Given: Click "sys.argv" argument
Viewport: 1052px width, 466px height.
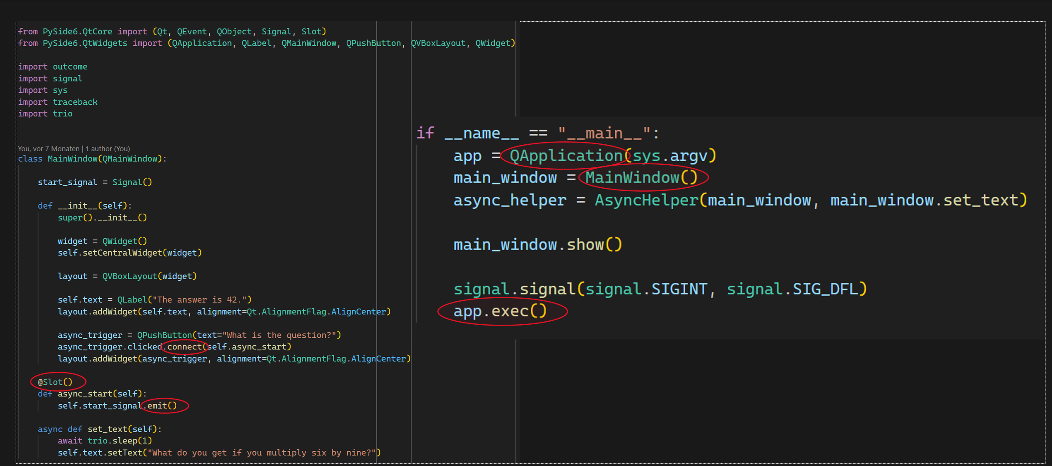Looking at the screenshot, I should tap(670, 156).
